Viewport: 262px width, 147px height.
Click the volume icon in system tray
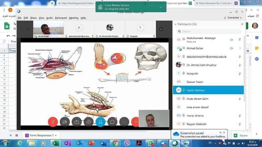(x=243, y=143)
